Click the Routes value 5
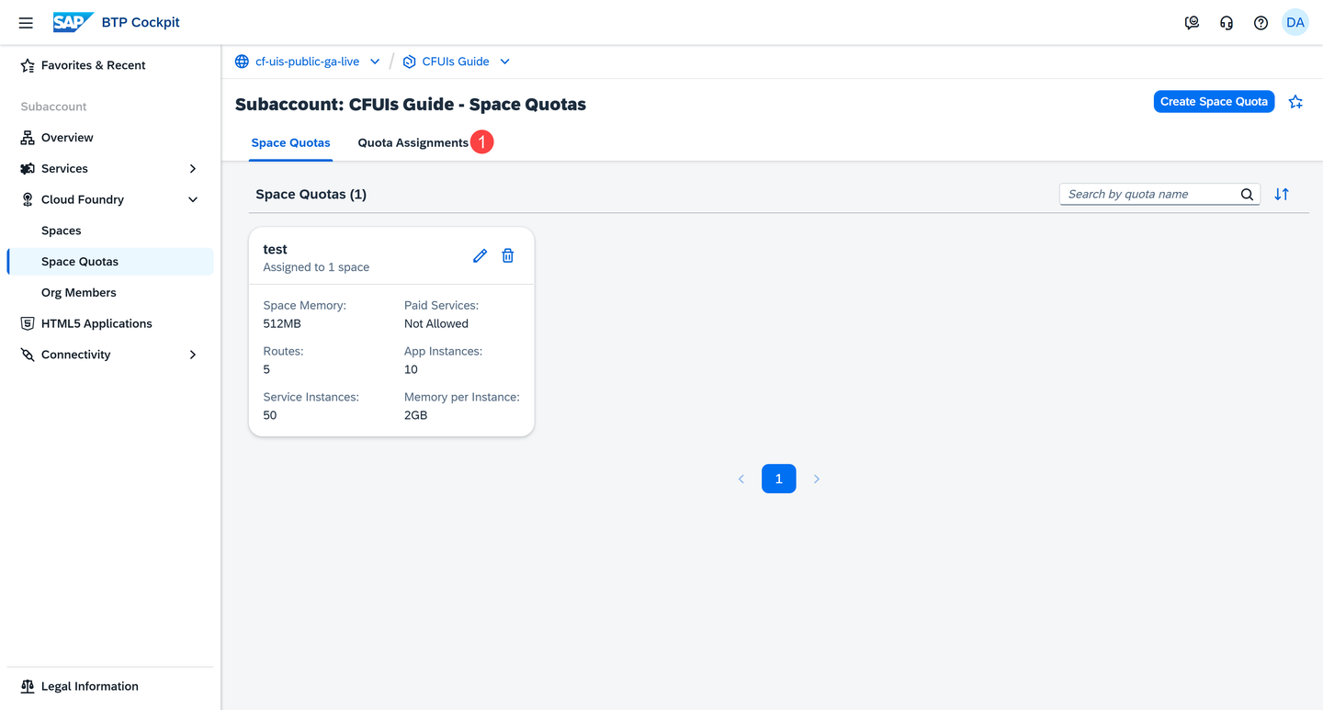The image size is (1323, 710). [266, 369]
